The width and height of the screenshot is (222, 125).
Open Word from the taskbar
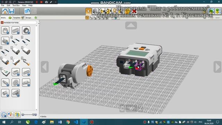point(60,122)
